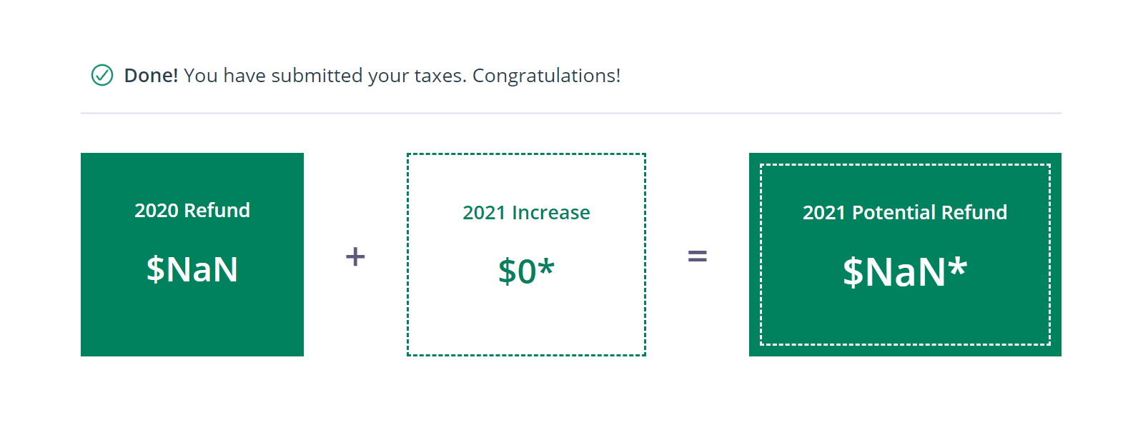Click the word "Congratulations!"
Image resolution: width=1148 pixels, height=425 pixels.
546,76
